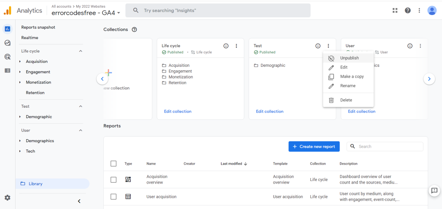
Task: Select the Acquisition overview row checkbox
Action: tap(114, 180)
